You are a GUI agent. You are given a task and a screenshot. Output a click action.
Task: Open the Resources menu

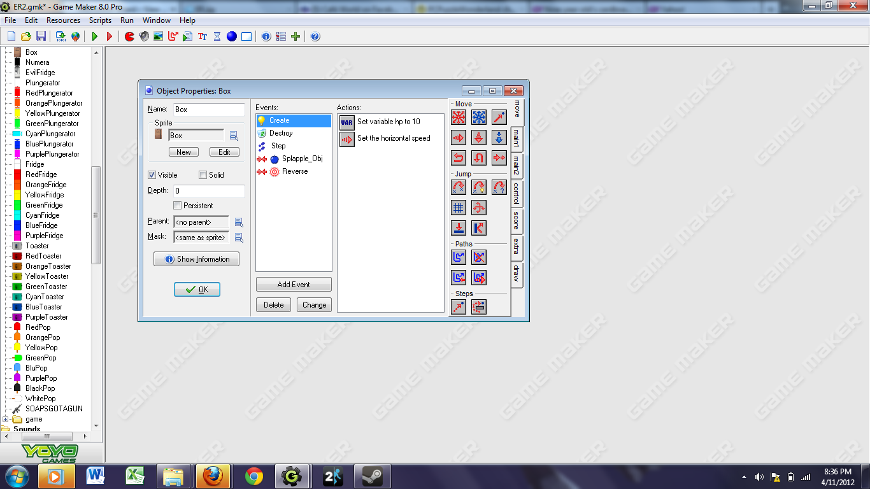tap(63, 20)
